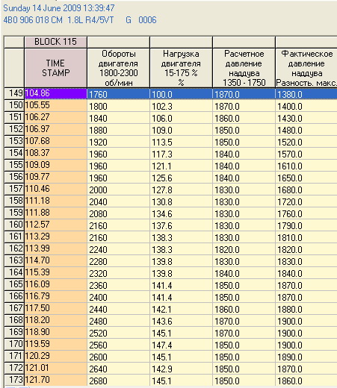
Task: Select RPM cell 2000 in row 157
Action: (119, 190)
